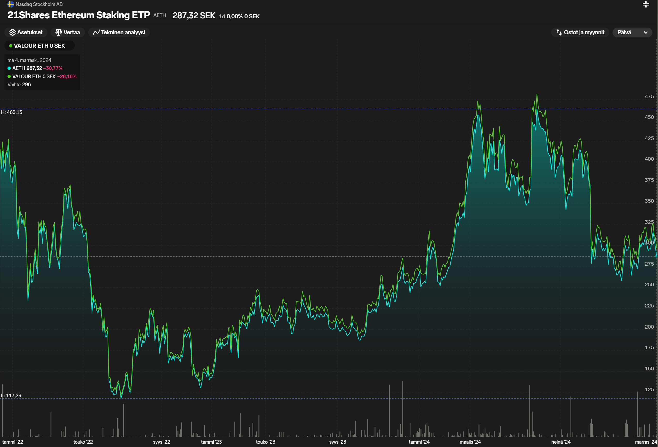The width and height of the screenshot is (658, 447).
Task: Toggle the VALOUR ETH 0 SEK comparison chip
Action: 39,46
